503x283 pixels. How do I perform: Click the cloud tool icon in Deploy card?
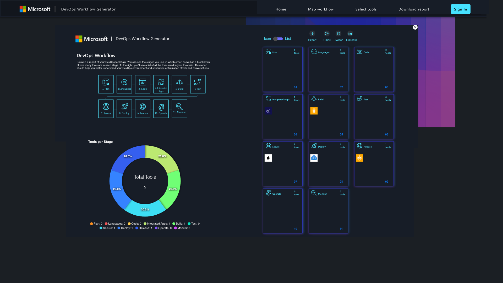pos(314,158)
